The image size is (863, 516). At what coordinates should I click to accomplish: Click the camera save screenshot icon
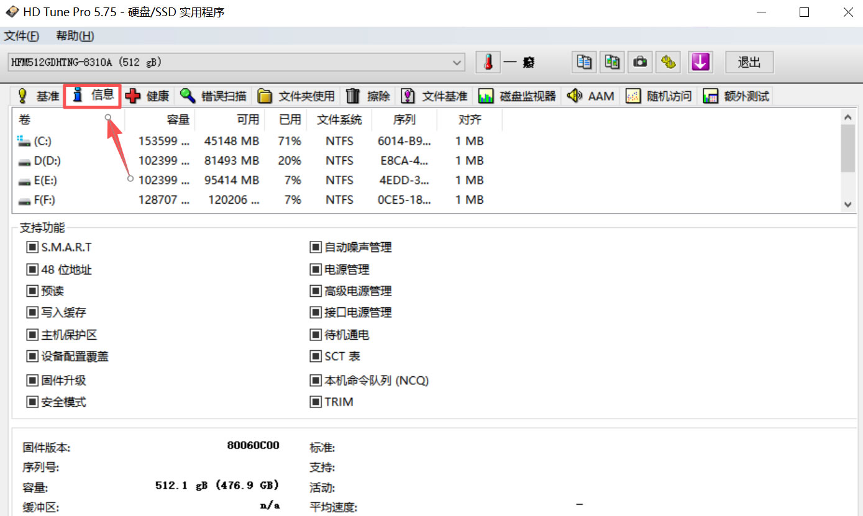640,62
